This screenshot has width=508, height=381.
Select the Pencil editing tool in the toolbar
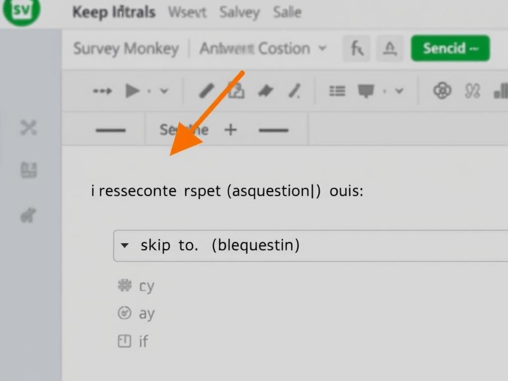click(206, 90)
